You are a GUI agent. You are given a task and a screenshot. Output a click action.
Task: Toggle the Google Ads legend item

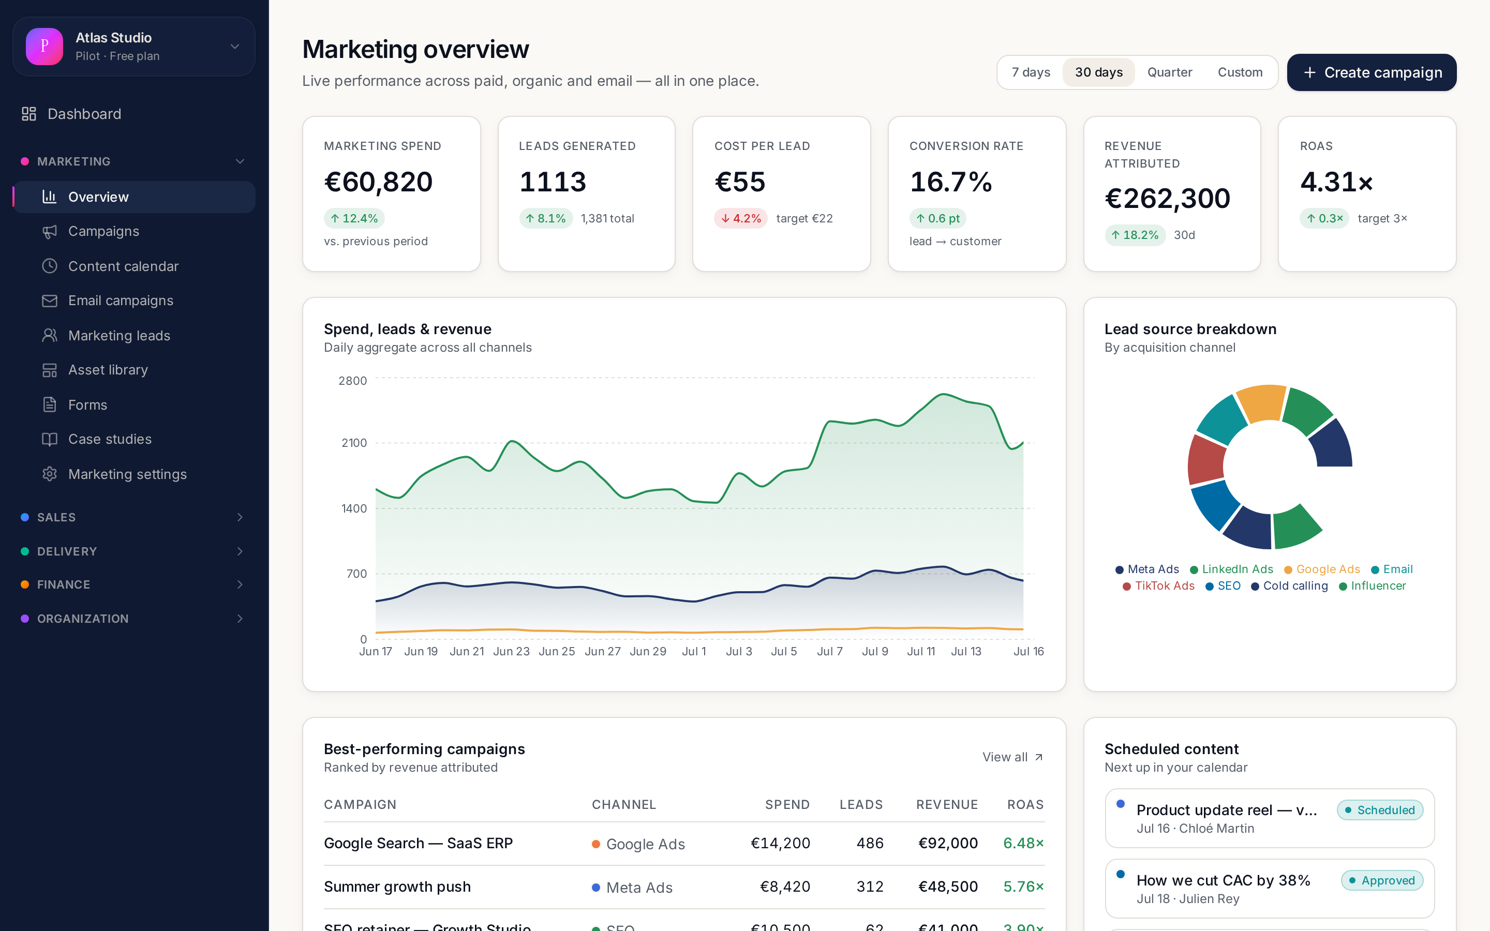pyautogui.click(x=1322, y=569)
